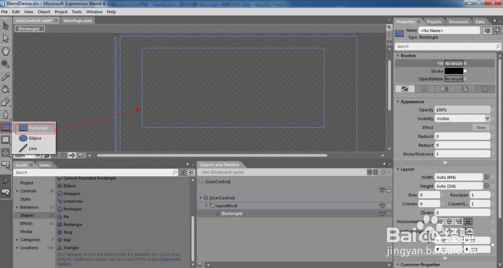
Task: Open the artboard zoom percentage dropdown
Action: click(x=38, y=156)
